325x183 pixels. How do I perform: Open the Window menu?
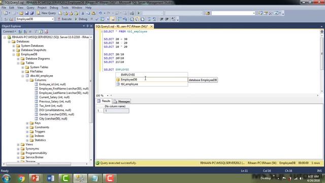click(77, 8)
